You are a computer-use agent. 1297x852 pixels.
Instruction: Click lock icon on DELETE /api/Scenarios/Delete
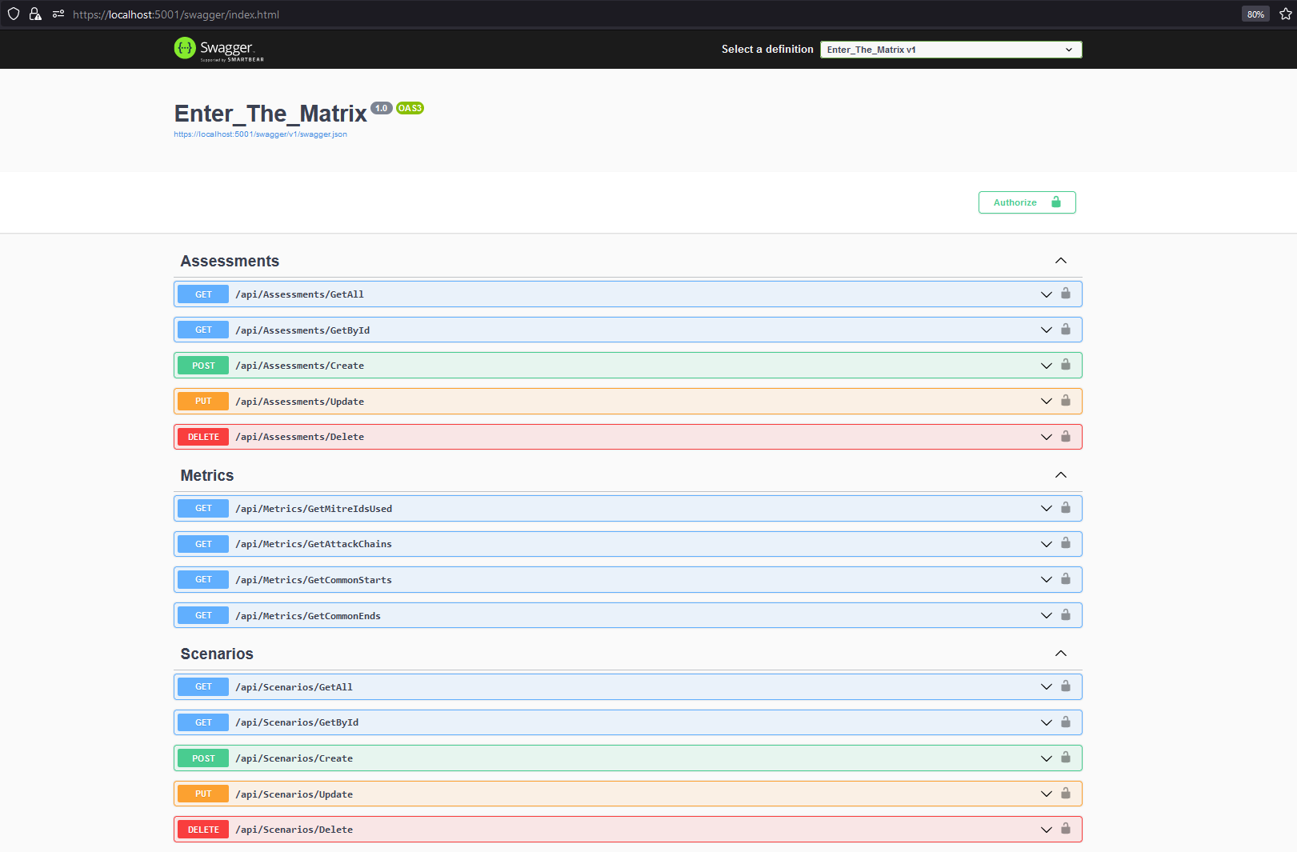pos(1066,829)
